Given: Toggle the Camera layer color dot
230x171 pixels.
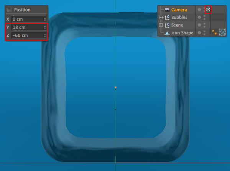Looking at the screenshot, I should [x=199, y=10].
